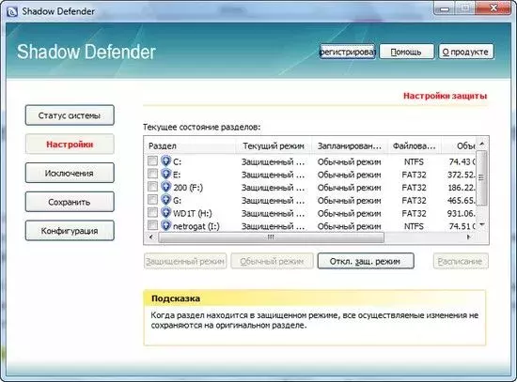Image resolution: width=517 pixels, height=382 pixels.
Task: Check the box for drive E:
Action: (152, 174)
